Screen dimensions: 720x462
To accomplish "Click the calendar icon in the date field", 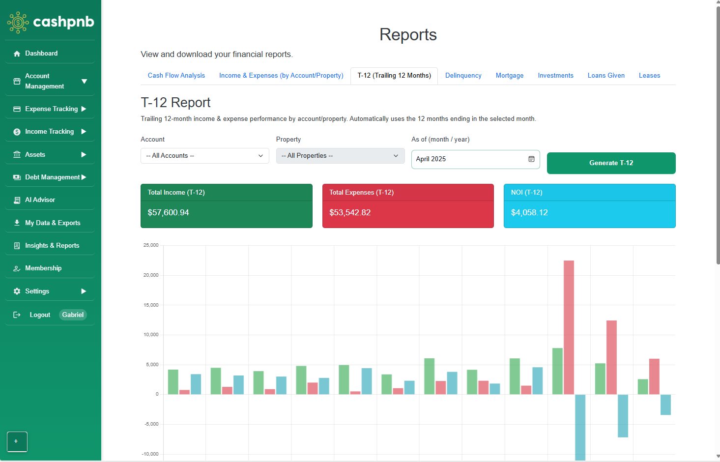I will coord(531,159).
